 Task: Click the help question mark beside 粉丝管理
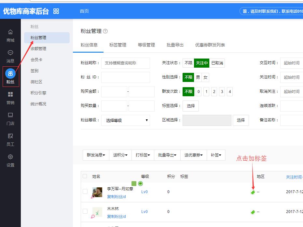[x=105, y=31]
